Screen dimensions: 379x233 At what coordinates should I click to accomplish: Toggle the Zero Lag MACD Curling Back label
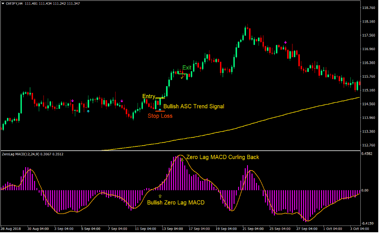tap(223, 157)
